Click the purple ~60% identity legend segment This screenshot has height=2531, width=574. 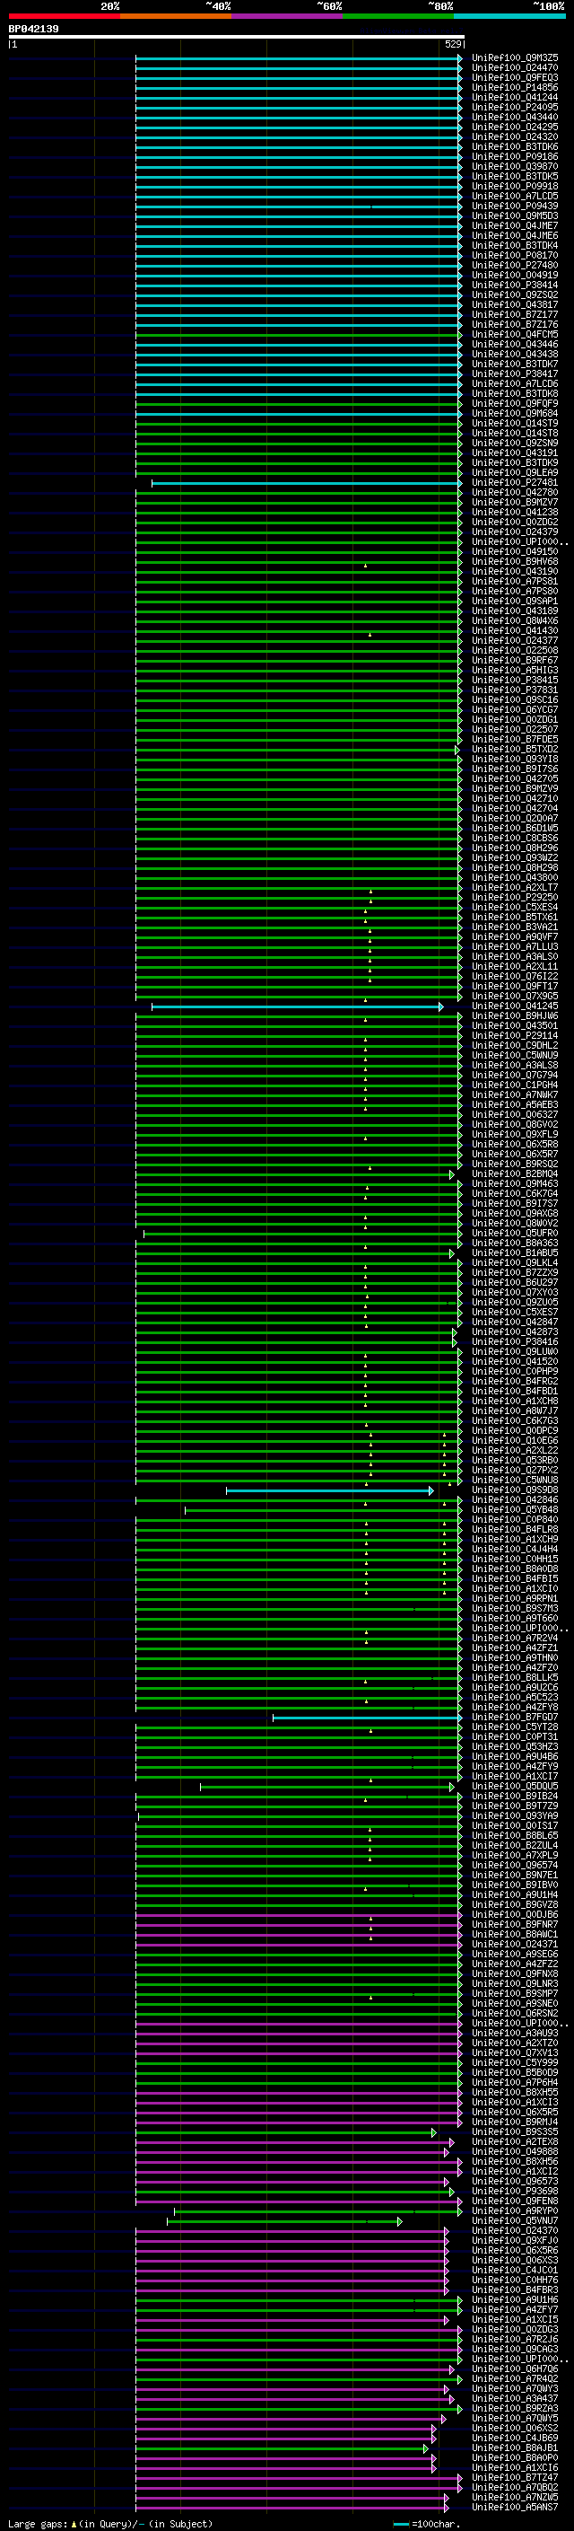[x=286, y=16]
